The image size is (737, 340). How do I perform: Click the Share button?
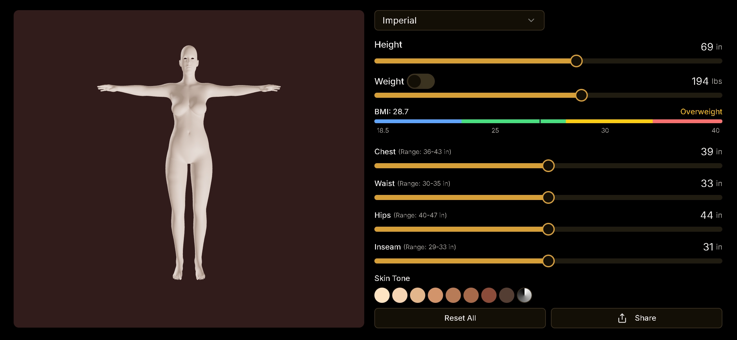pos(636,318)
